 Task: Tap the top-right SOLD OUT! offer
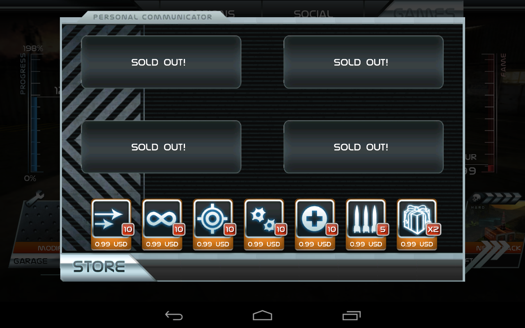click(363, 62)
